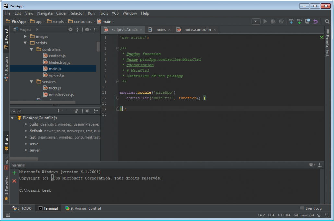This screenshot has width=334, height=221.
Task: Update project via blue VCS down arrow
Action: tap(291, 21)
